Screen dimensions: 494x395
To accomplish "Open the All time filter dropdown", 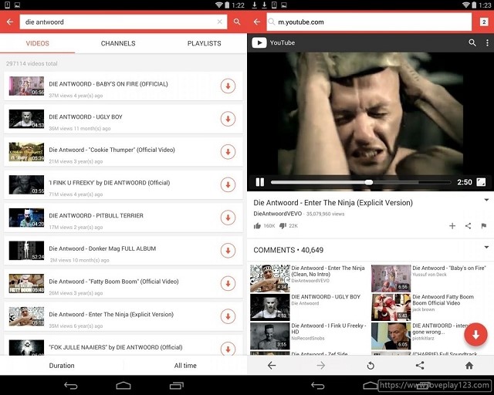I will pos(185,366).
